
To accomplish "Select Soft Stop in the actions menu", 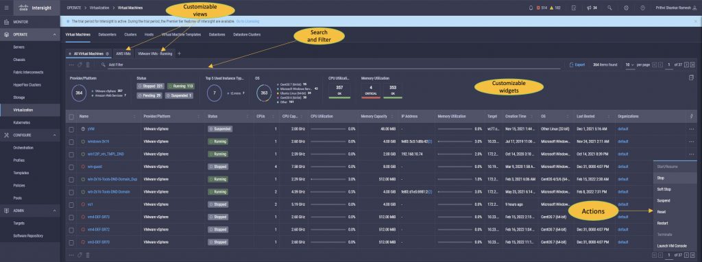I will tap(675, 189).
